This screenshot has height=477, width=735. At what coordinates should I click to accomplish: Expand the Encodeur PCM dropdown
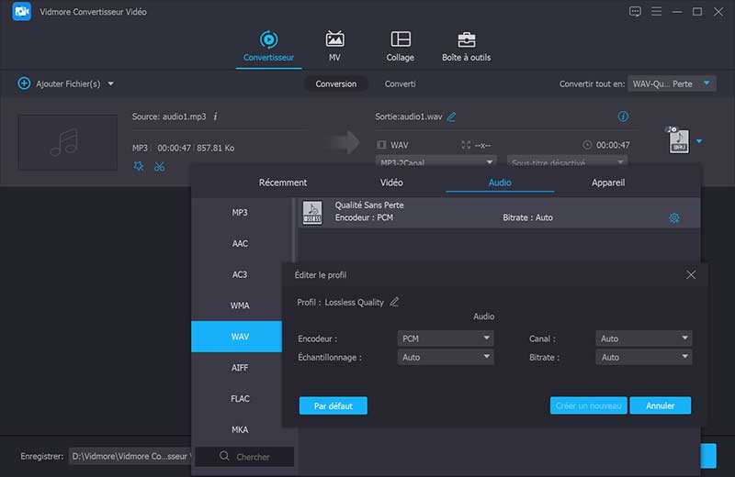[447, 338]
